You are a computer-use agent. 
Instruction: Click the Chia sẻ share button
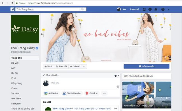click(75, 66)
